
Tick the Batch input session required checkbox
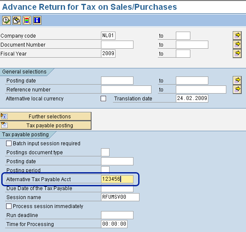(x=9, y=143)
